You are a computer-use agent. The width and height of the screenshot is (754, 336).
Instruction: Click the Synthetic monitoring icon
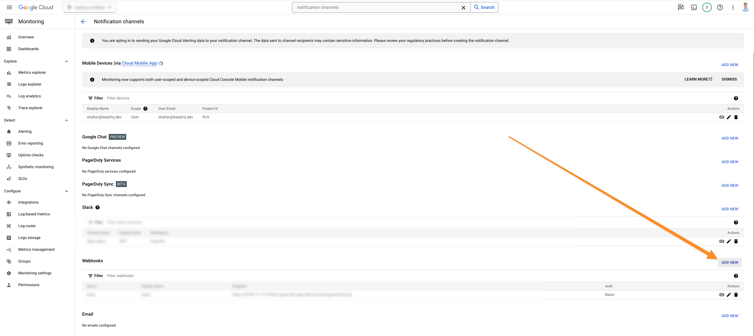(x=9, y=167)
